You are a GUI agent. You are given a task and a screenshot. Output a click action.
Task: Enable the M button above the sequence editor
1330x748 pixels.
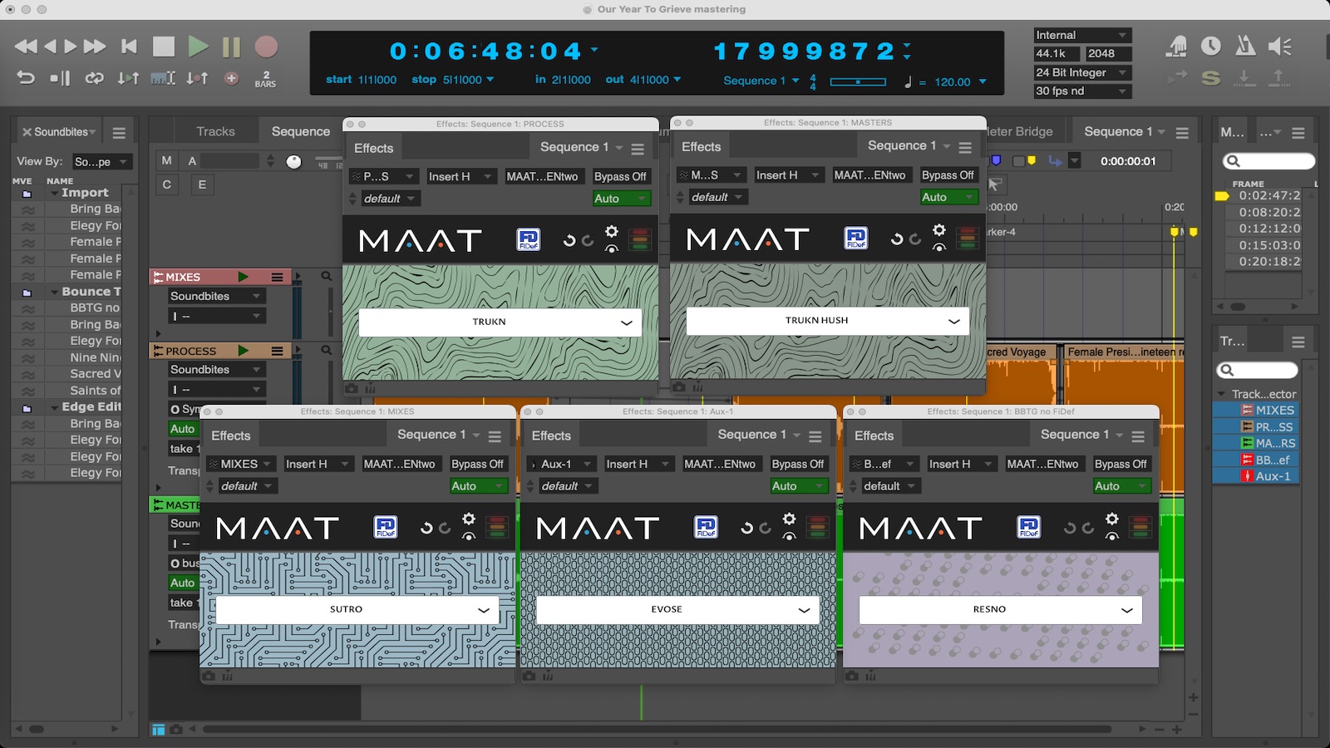point(167,160)
